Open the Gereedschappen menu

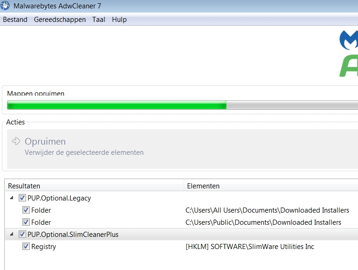pyautogui.click(x=60, y=20)
